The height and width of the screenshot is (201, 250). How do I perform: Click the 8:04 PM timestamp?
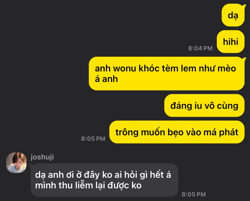pos(200,48)
